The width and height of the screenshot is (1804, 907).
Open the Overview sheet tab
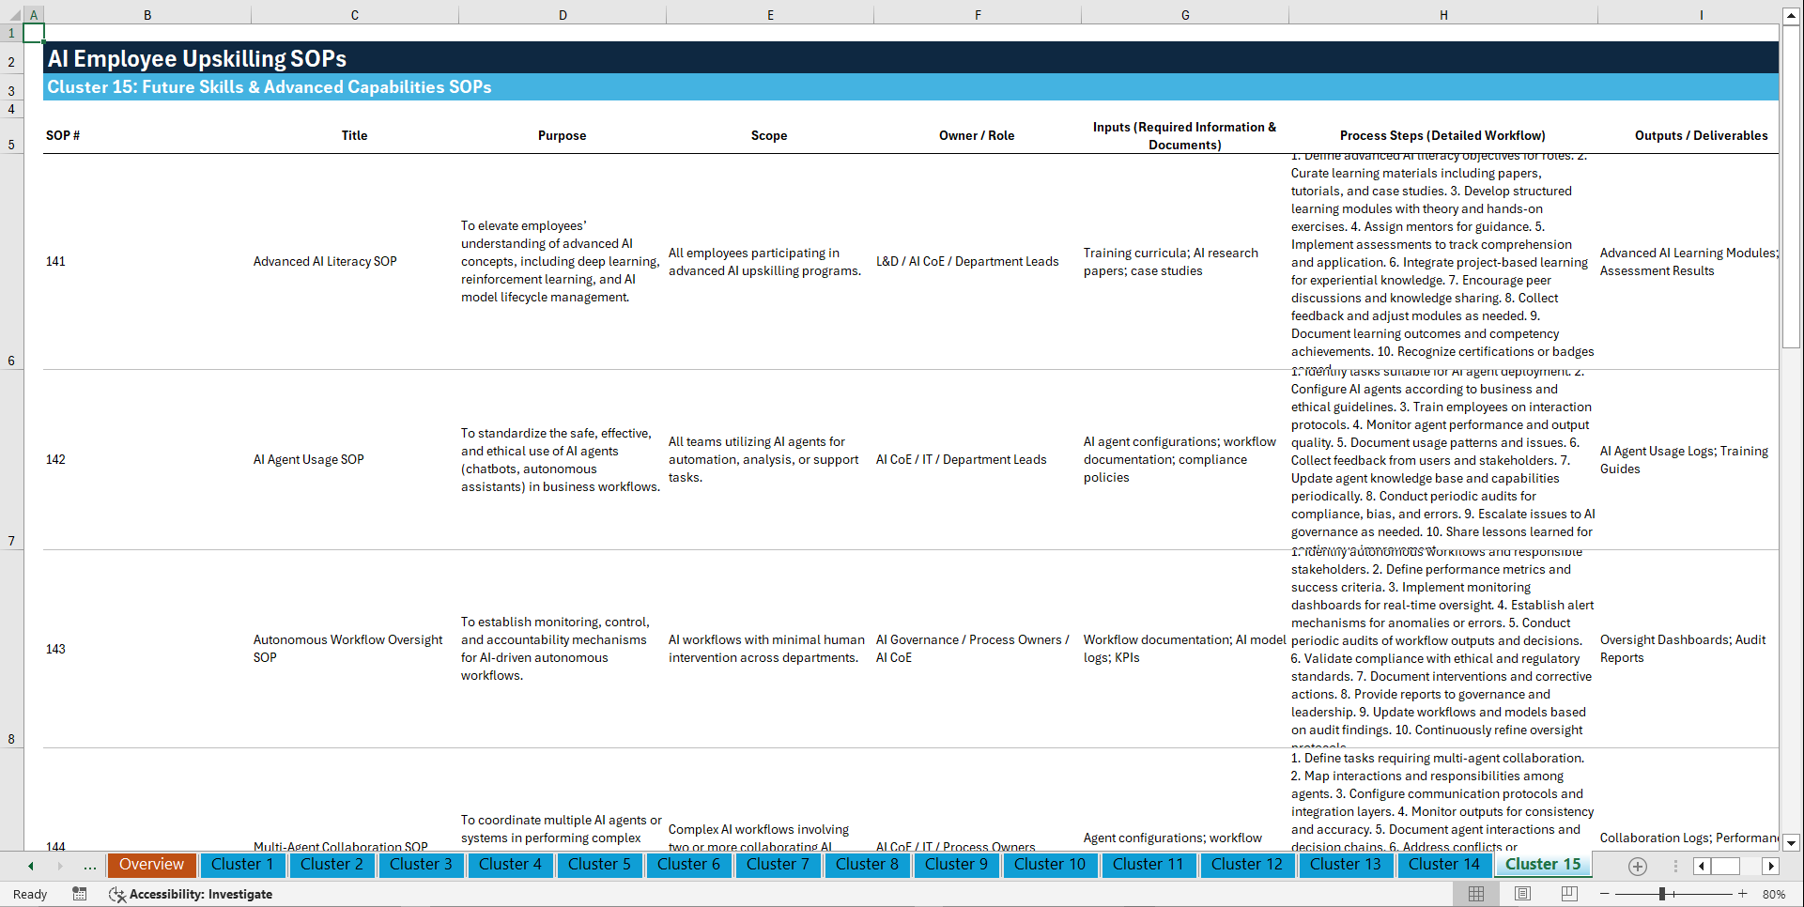click(151, 865)
